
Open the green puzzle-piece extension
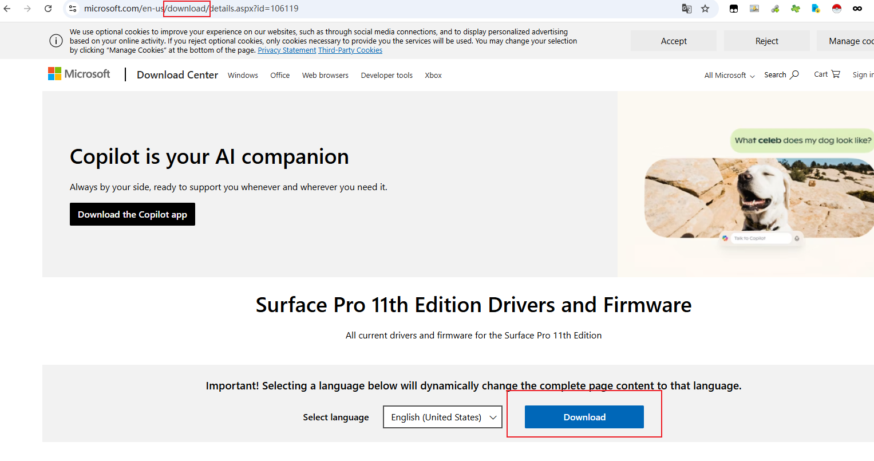(796, 9)
